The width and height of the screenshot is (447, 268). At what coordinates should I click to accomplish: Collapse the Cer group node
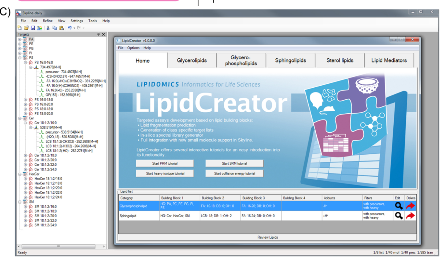click(20, 118)
